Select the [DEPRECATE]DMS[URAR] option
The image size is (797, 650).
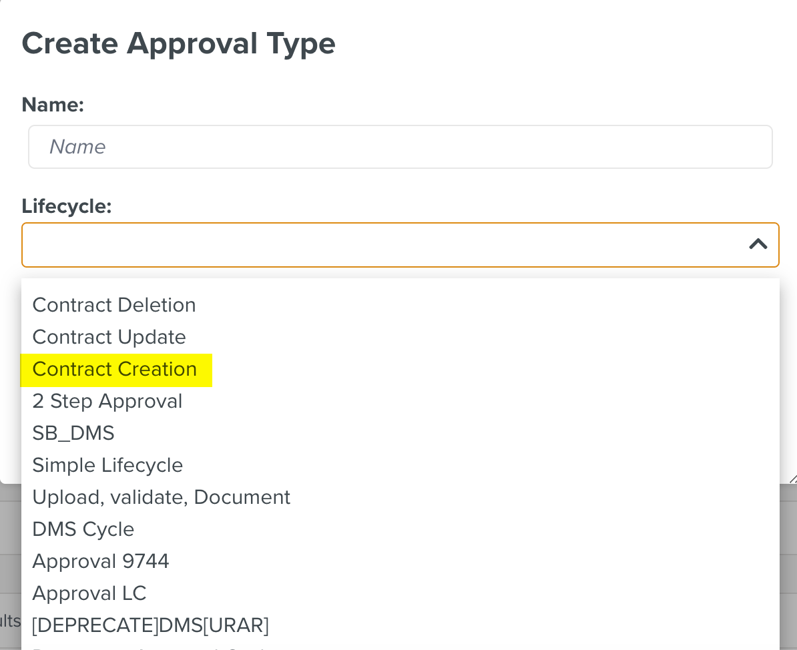point(150,625)
